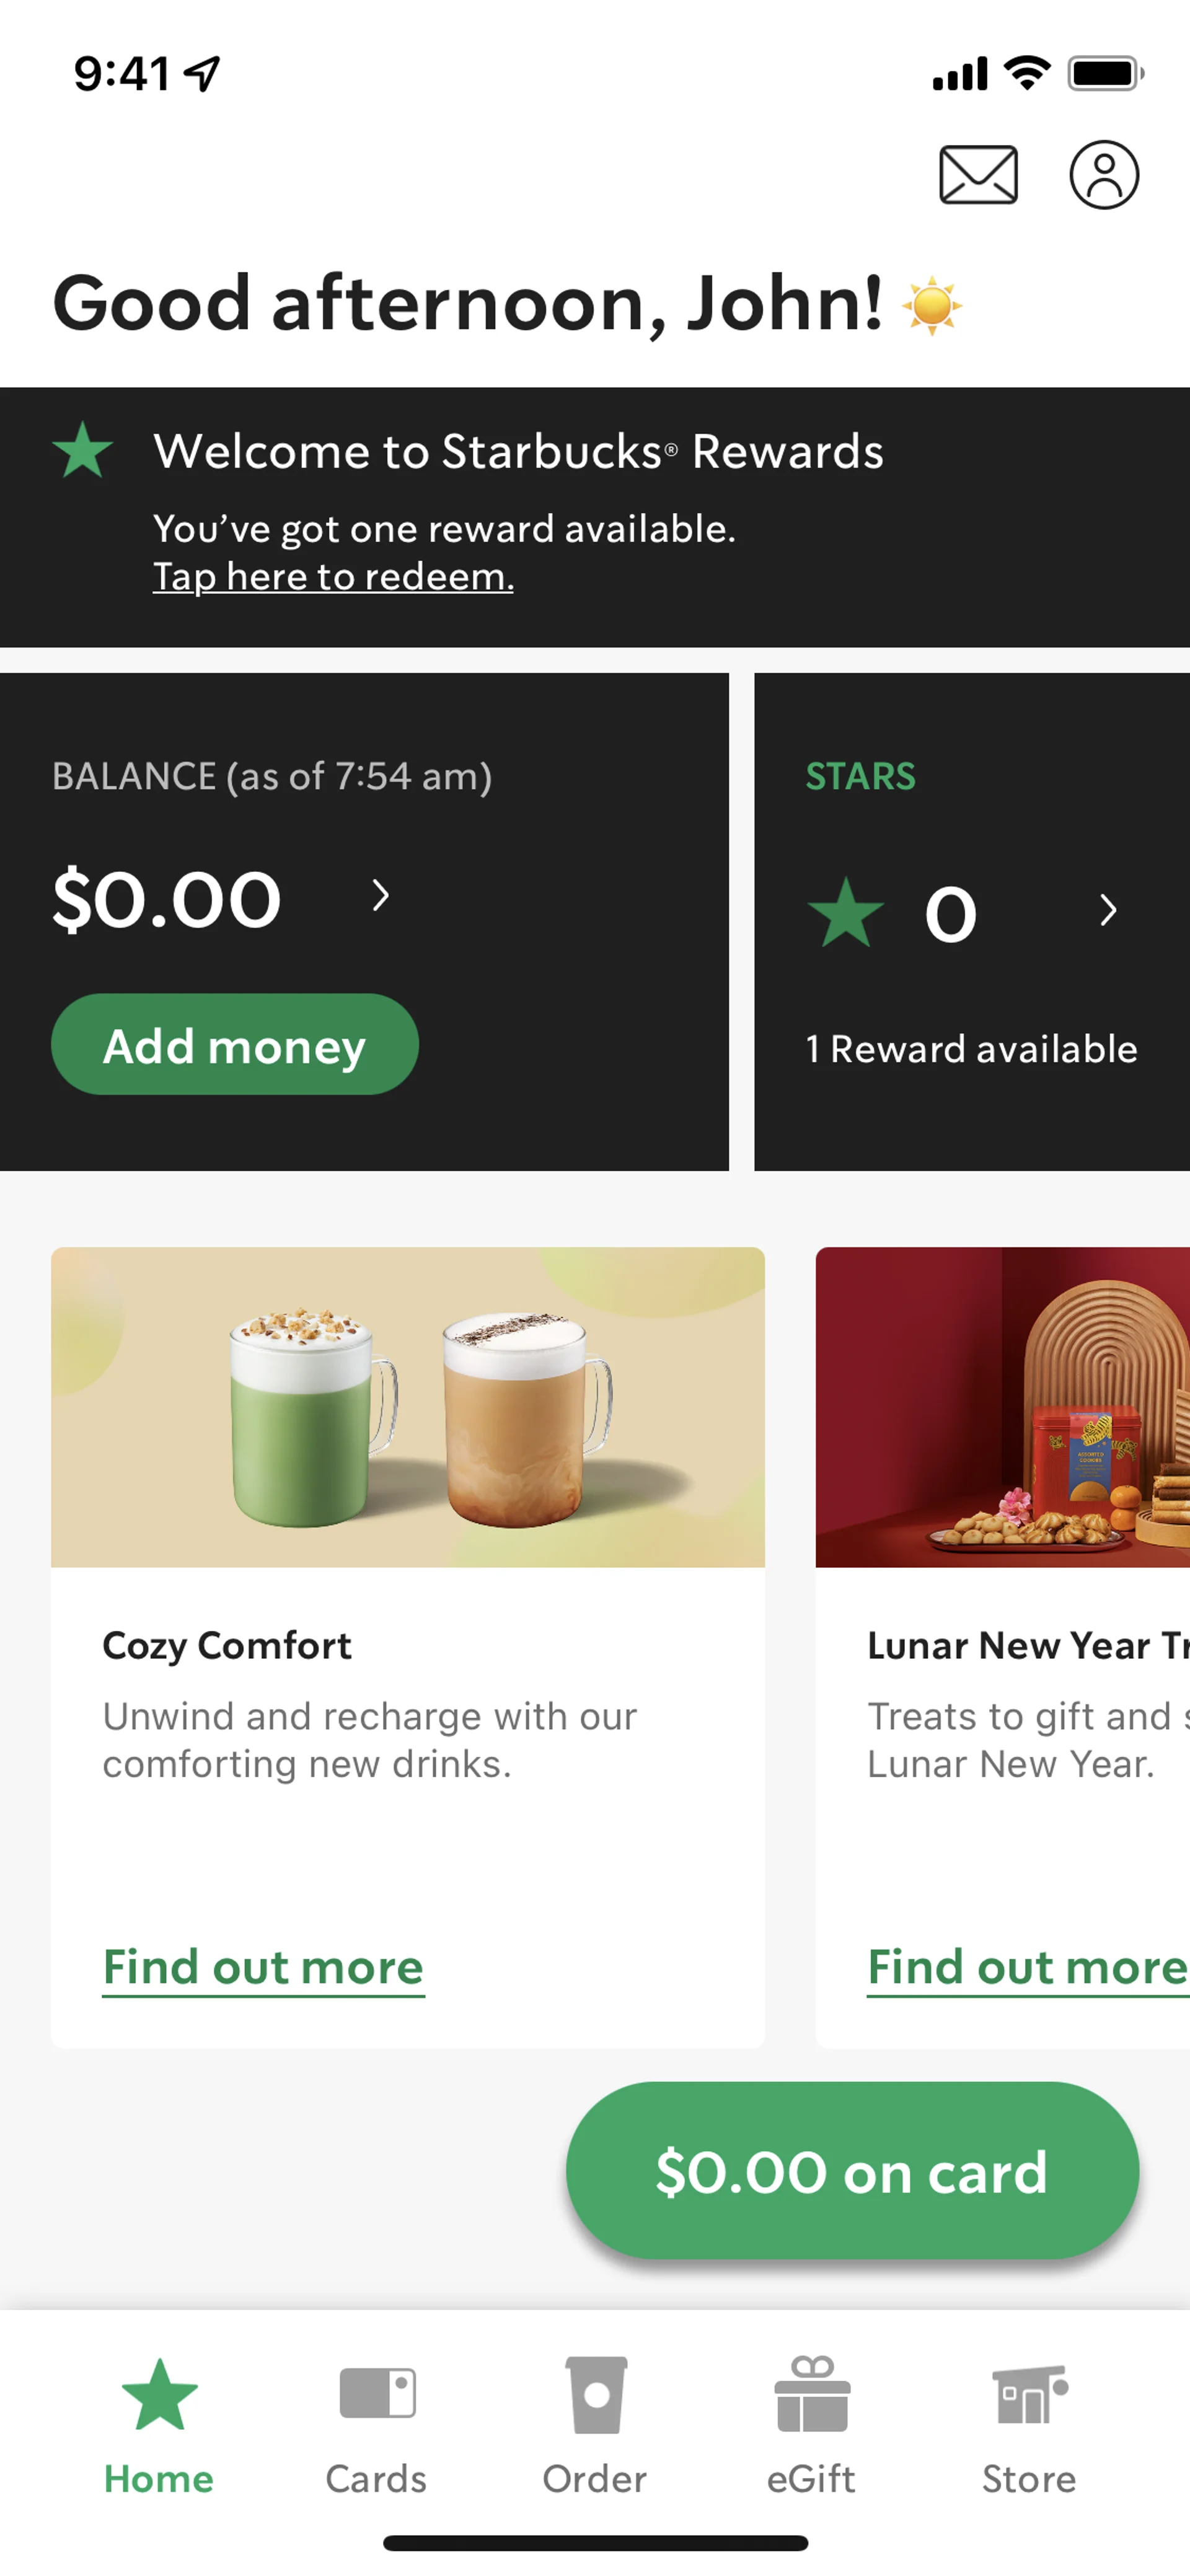Tap the Cards wallet icon

click(377, 2394)
